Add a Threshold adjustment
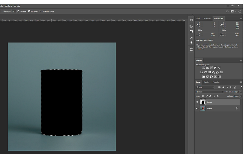The height and width of the screenshot is (154, 246). [x=211, y=77]
